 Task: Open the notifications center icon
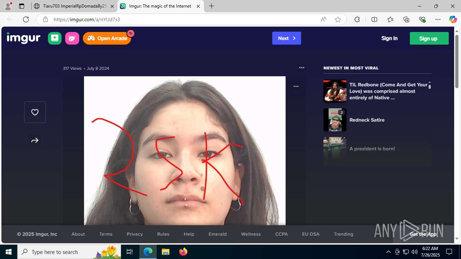[x=449, y=252]
